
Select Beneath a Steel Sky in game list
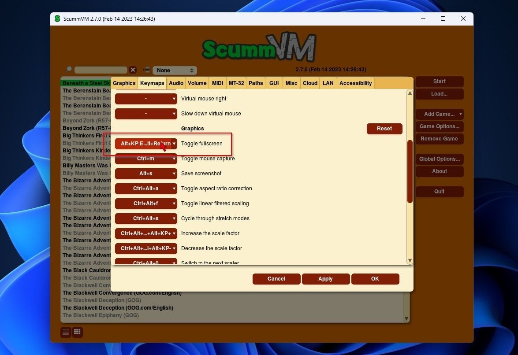coord(86,83)
